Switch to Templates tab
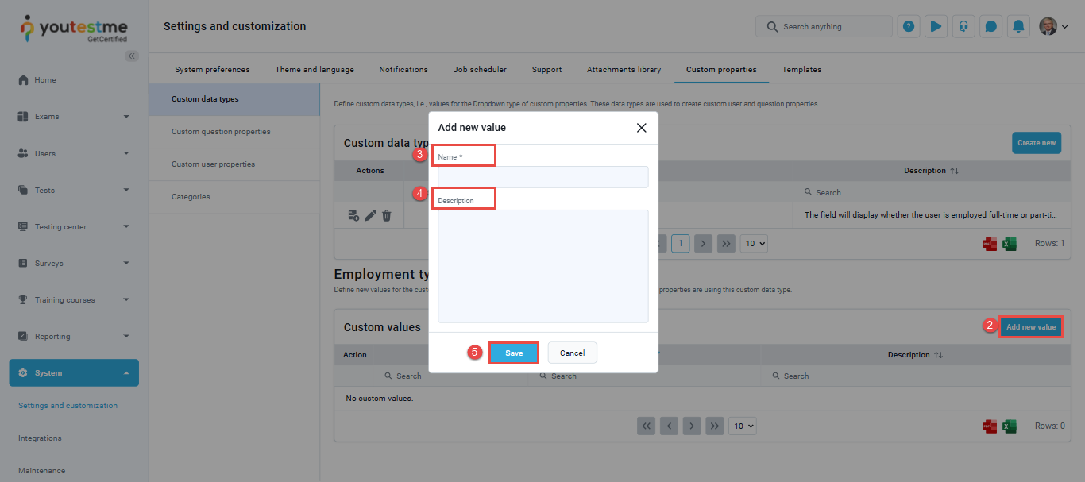Viewport: 1085px width, 482px height. click(x=801, y=70)
